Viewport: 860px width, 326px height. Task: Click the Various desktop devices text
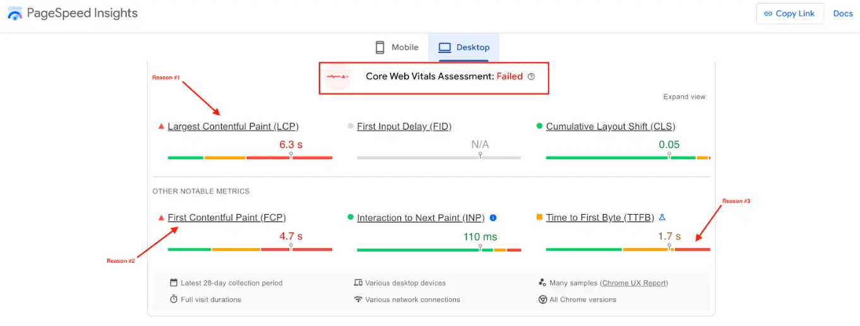pyautogui.click(x=405, y=283)
